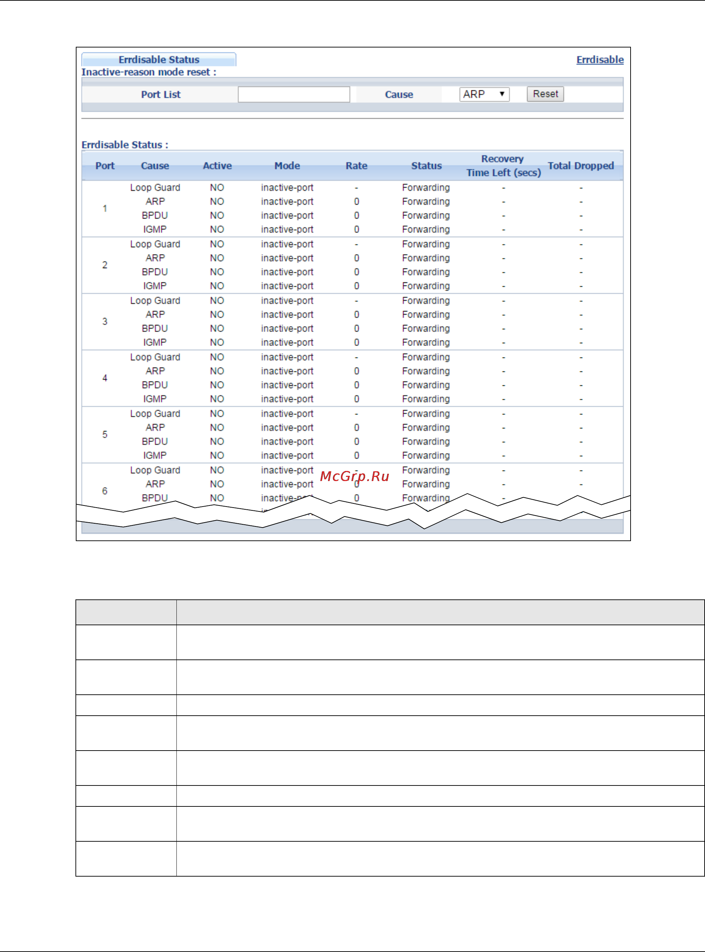The width and height of the screenshot is (705, 952).
Task: Click port number 5 cell
Action: [x=104, y=434]
